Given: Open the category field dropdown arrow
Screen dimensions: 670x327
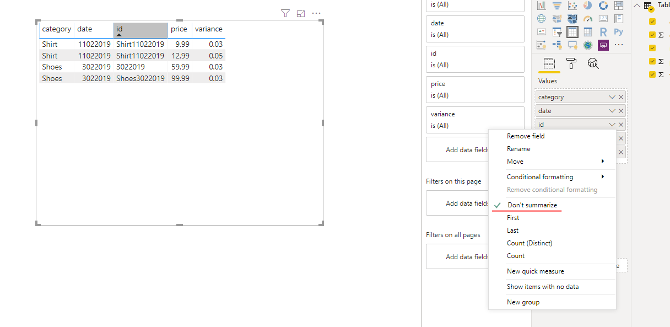Looking at the screenshot, I should click(612, 97).
